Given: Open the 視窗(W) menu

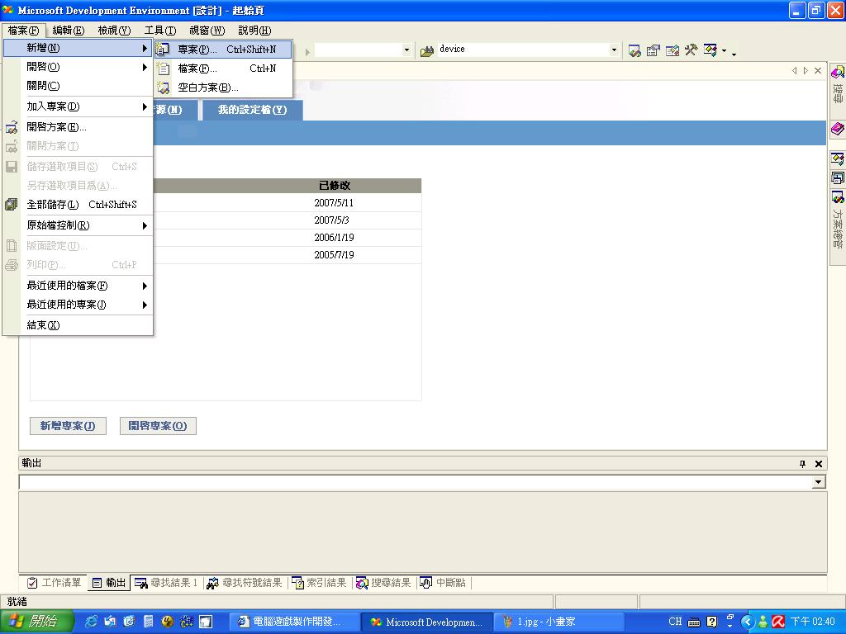Looking at the screenshot, I should (x=207, y=31).
